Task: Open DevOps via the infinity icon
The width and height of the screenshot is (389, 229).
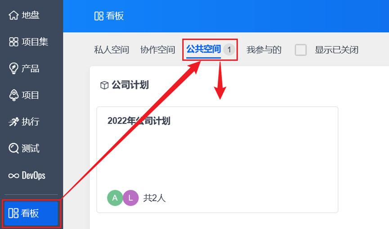Action: pyautogui.click(x=13, y=176)
